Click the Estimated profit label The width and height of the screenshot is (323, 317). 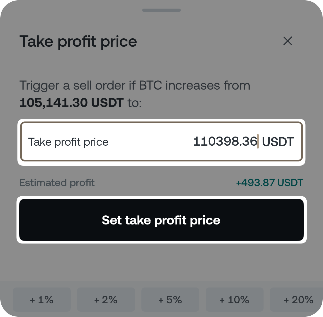tap(57, 183)
